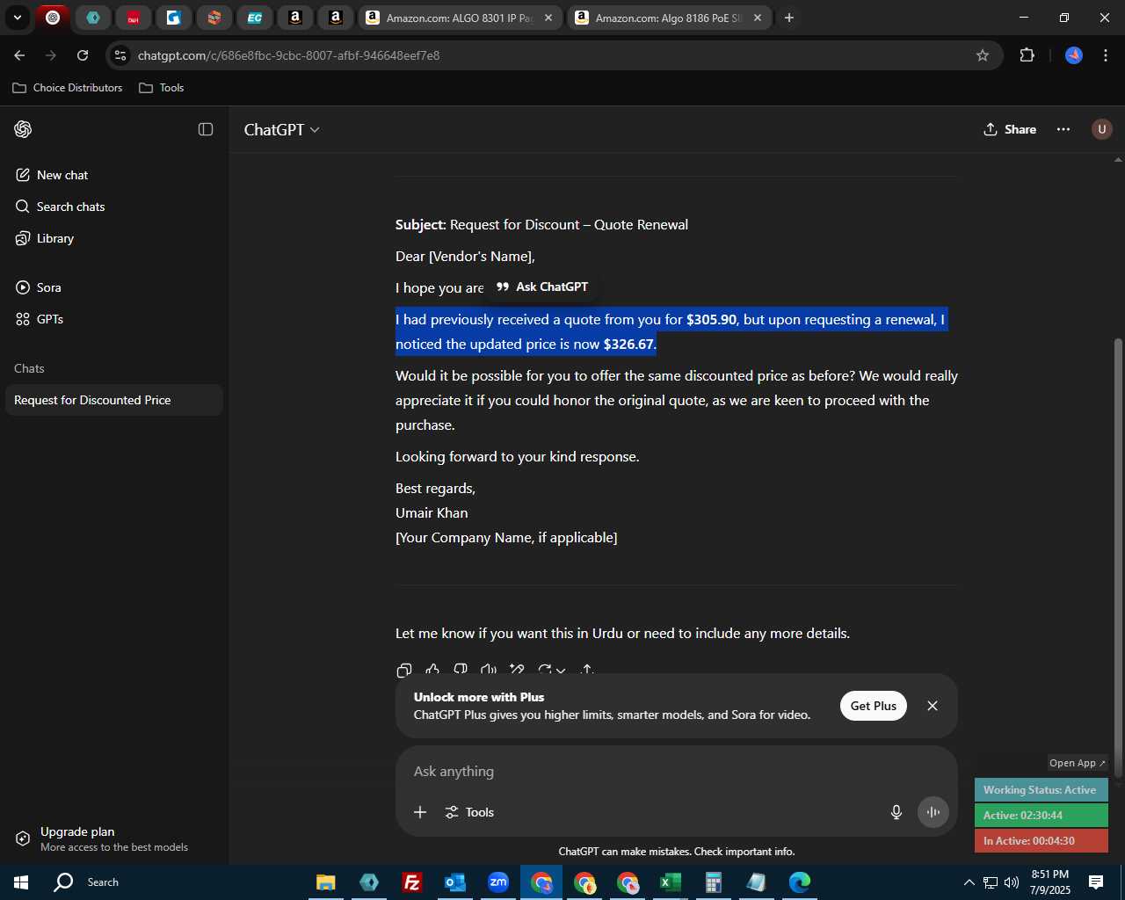Give the response a thumbs down
The height and width of the screenshot is (900, 1125).
[461, 670]
